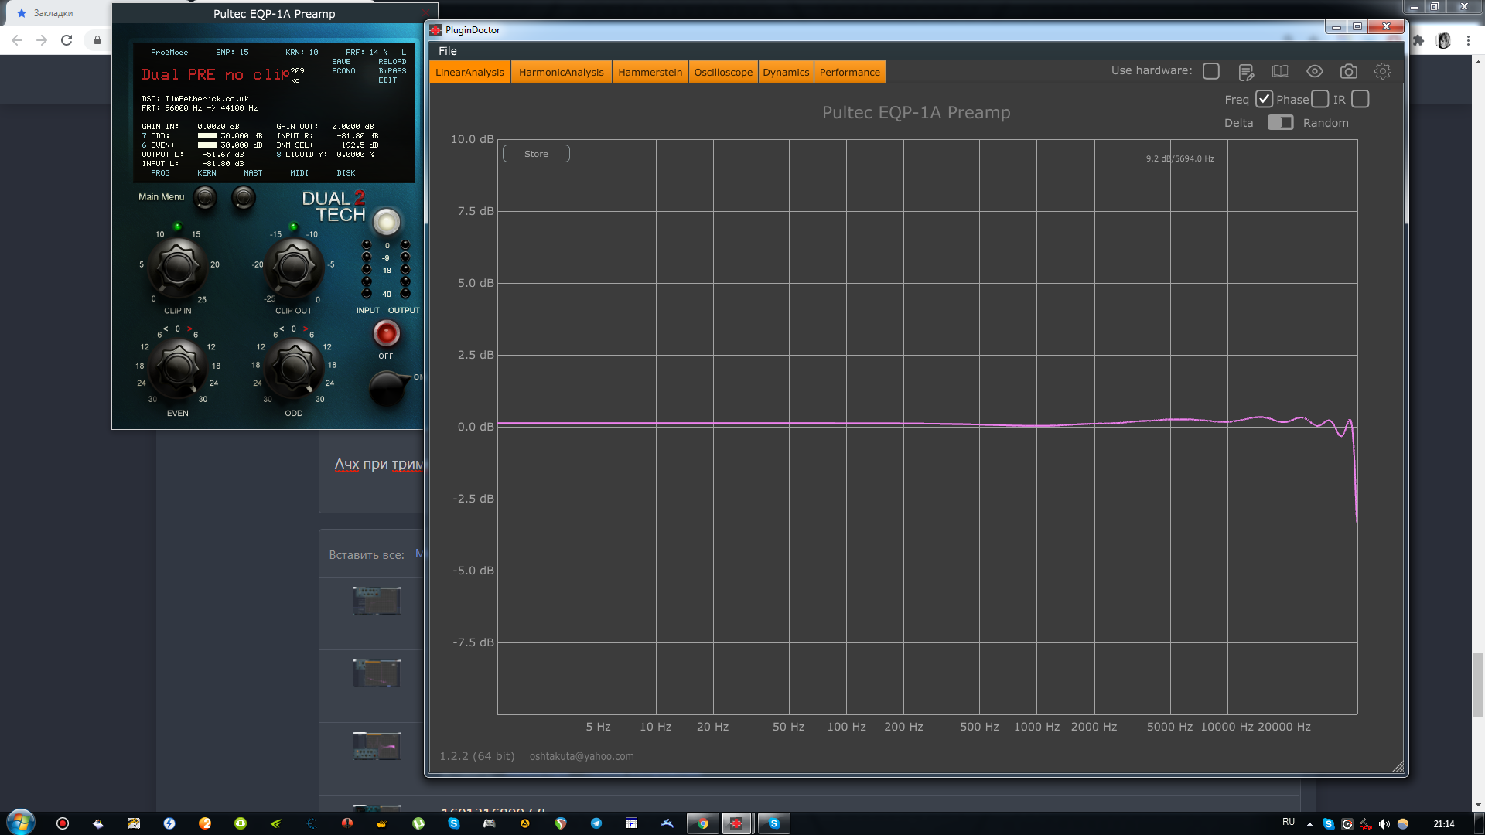Image resolution: width=1485 pixels, height=835 pixels.
Task: Open the File menu in PluginDoctor
Action: click(x=448, y=51)
